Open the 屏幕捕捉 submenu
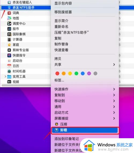Screen dimensions: 134x153 [85, 118]
